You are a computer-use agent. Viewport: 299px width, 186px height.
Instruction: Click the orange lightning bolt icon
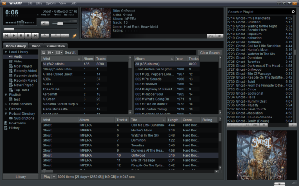click(x=75, y=35)
